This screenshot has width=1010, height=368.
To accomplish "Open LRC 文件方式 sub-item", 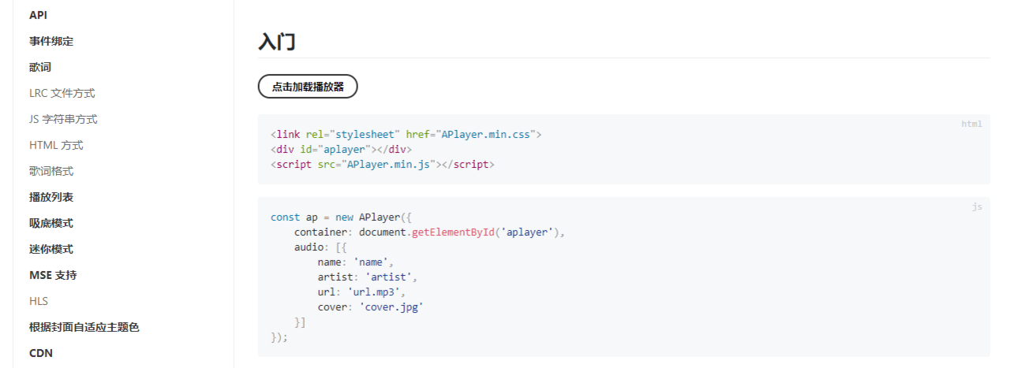I will [x=62, y=93].
